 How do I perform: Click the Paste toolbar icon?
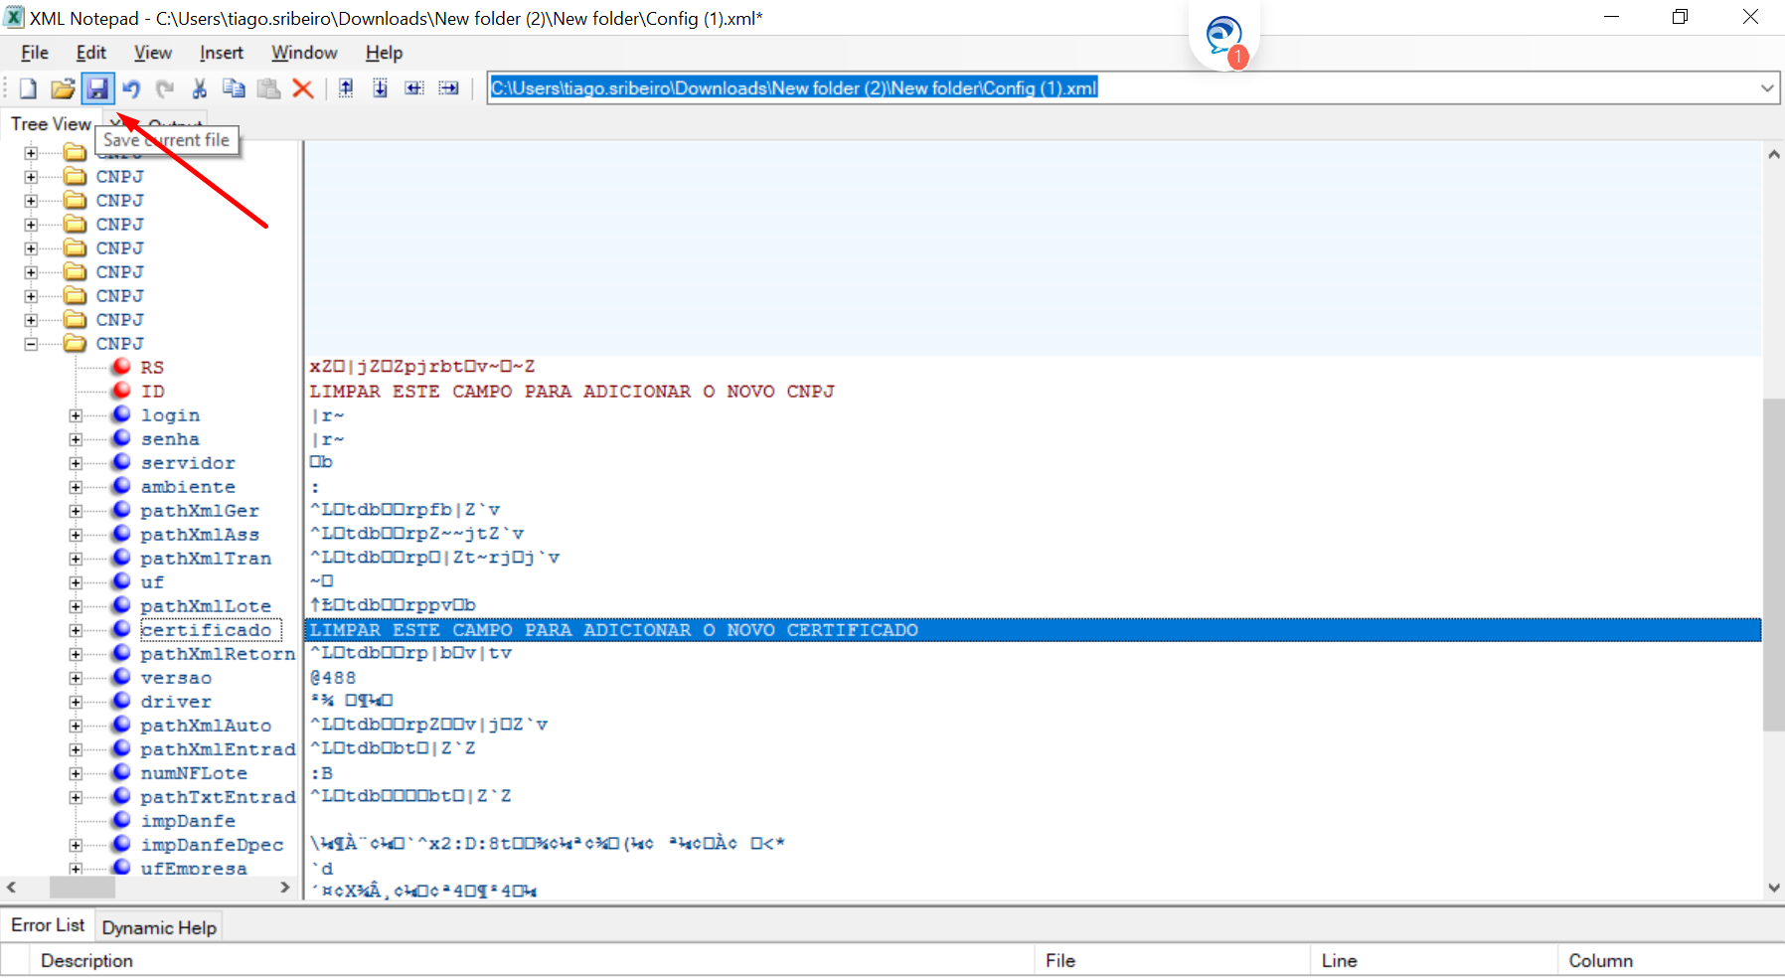pyautogui.click(x=268, y=88)
